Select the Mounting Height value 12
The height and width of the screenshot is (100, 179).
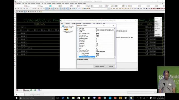click(96, 38)
